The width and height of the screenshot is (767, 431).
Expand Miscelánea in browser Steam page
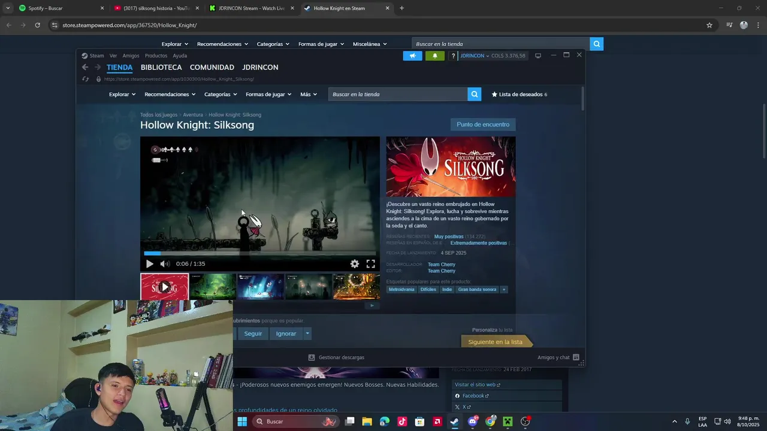[370, 44]
